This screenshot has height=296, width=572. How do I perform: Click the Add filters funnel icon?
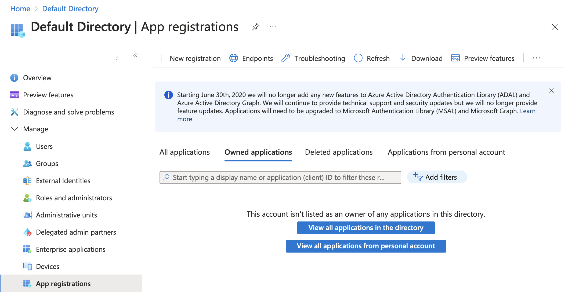coord(418,177)
